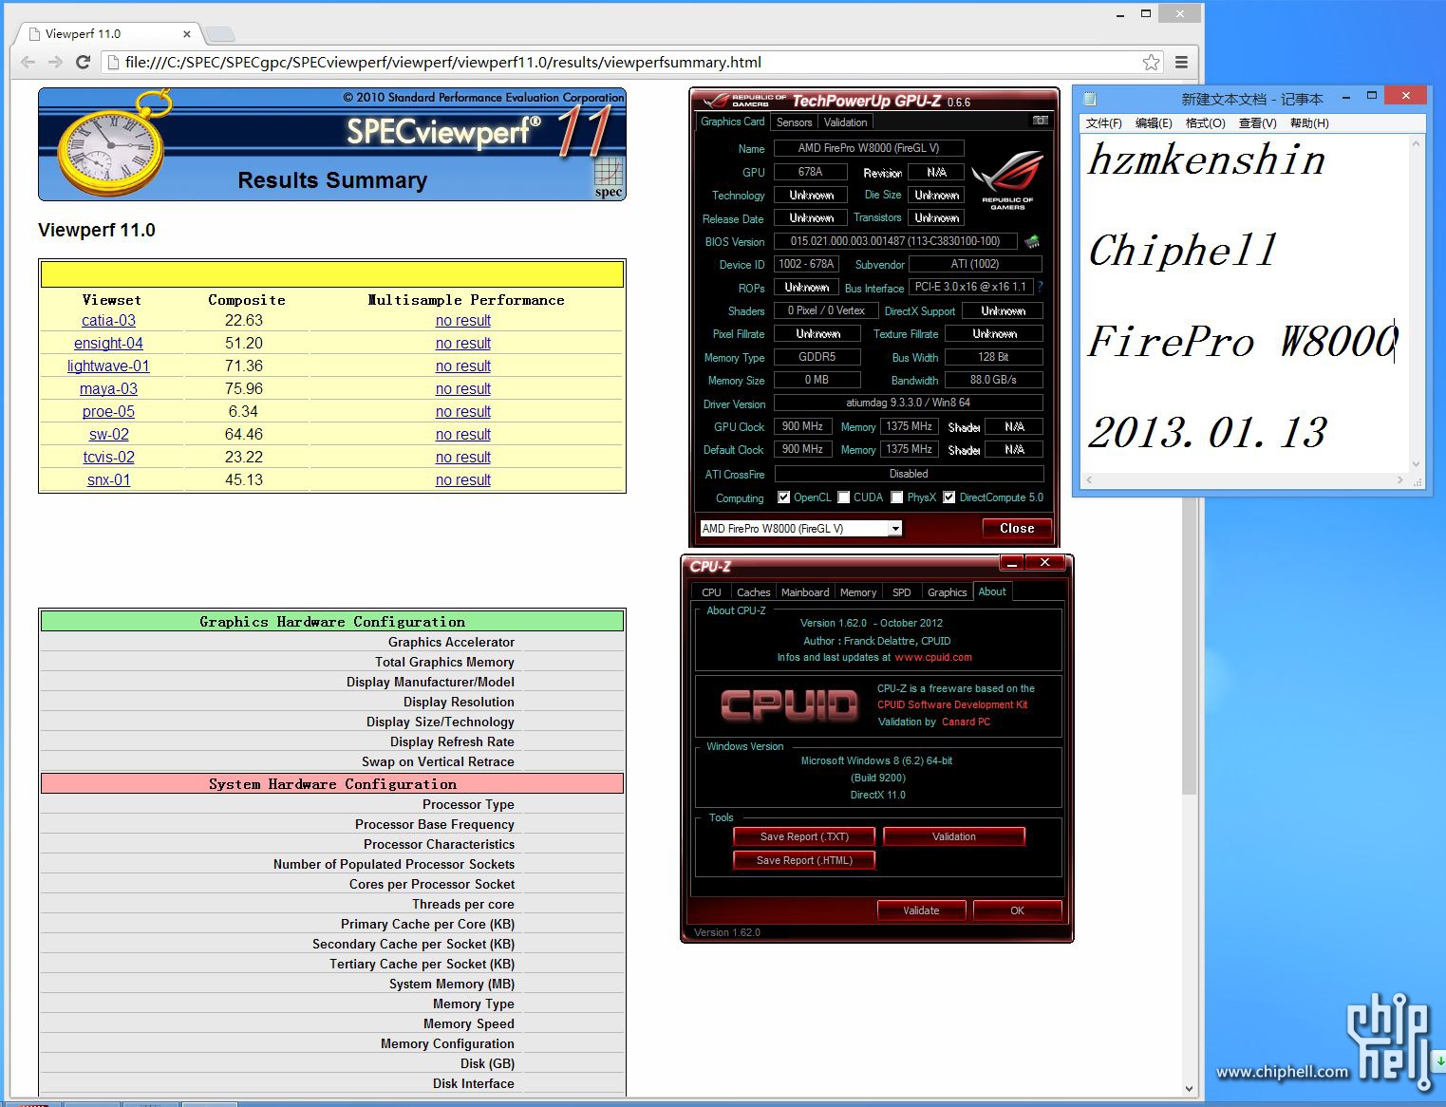Click the browser back arrow
Viewport: 1446px width, 1107px height.
(28, 62)
